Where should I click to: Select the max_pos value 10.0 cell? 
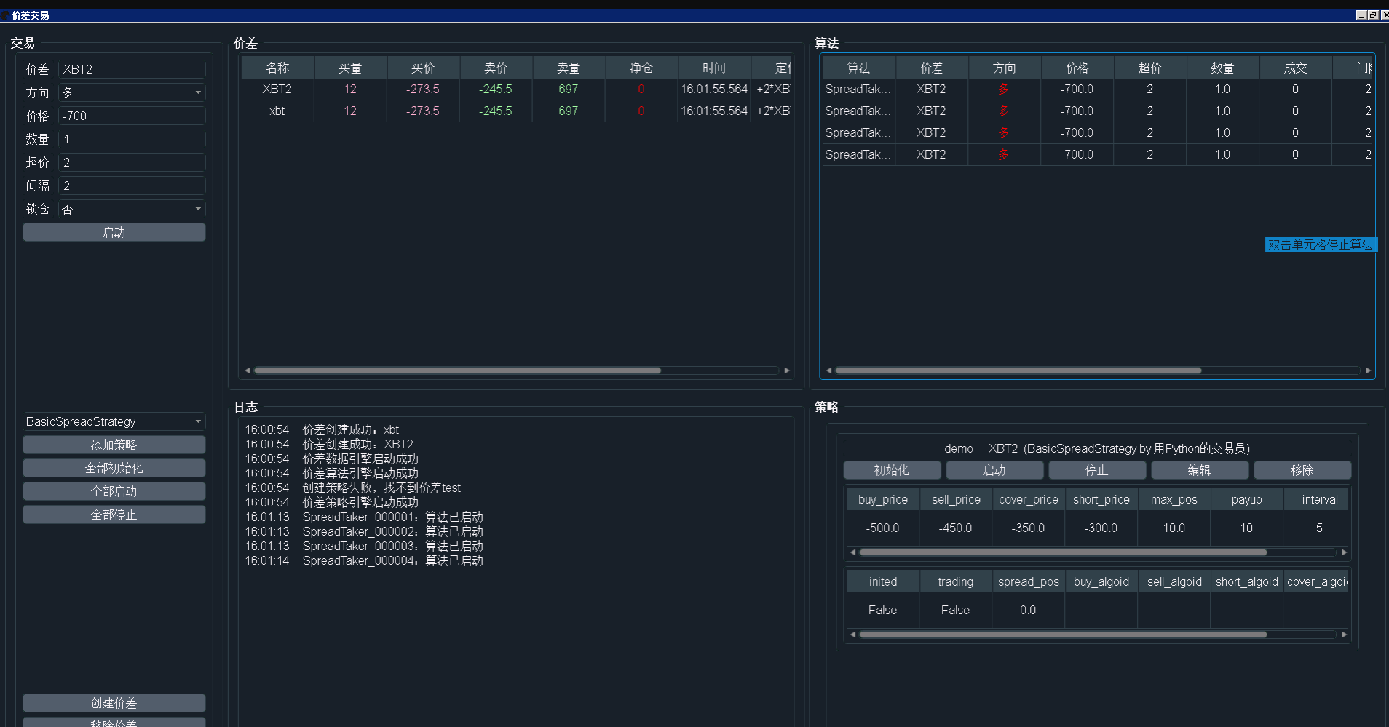coord(1174,528)
